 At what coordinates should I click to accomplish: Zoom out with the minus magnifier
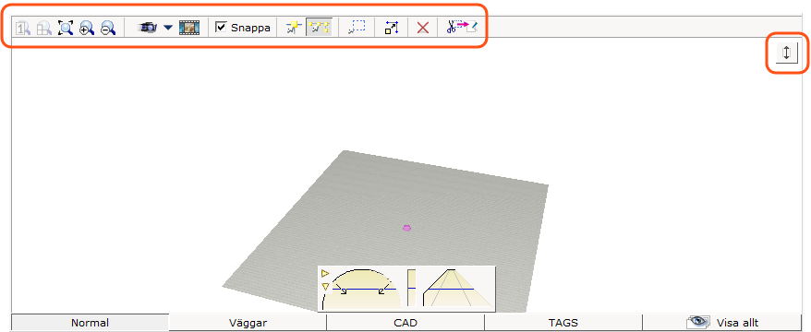click(x=107, y=28)
